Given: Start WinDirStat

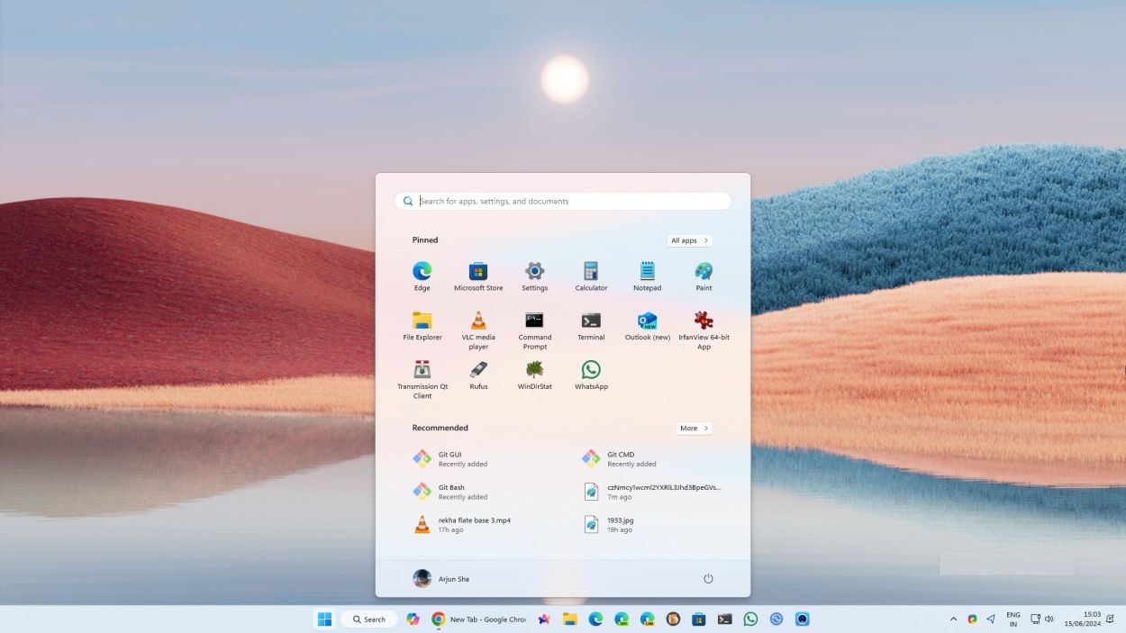Looking at the screenshot, I should pos(534,372).
